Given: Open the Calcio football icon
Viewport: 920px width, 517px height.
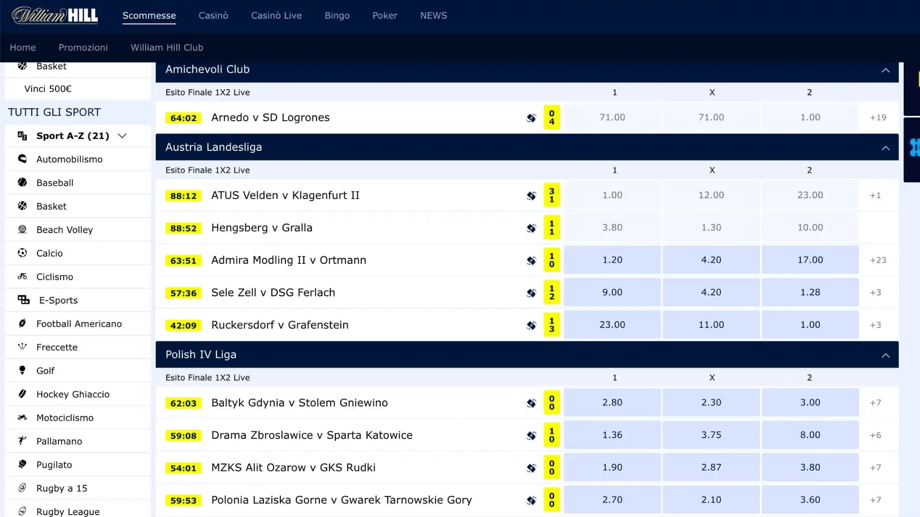Looking at the screenshot, I should tap(22, 253).
